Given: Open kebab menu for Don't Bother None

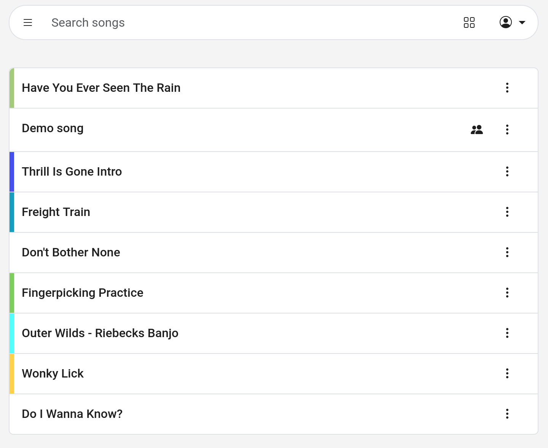Looking at the screenshot, I should click(x=507, y=252).
